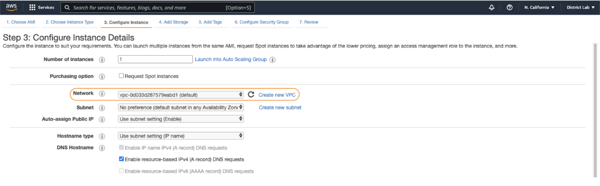Screen dimensions: 600x186
Task: Open notifications bell icon
Action: [x=491, y=8]
